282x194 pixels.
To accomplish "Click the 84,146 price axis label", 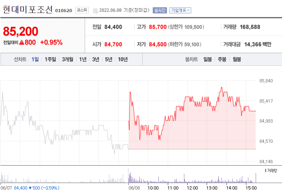I will (266, 162).
